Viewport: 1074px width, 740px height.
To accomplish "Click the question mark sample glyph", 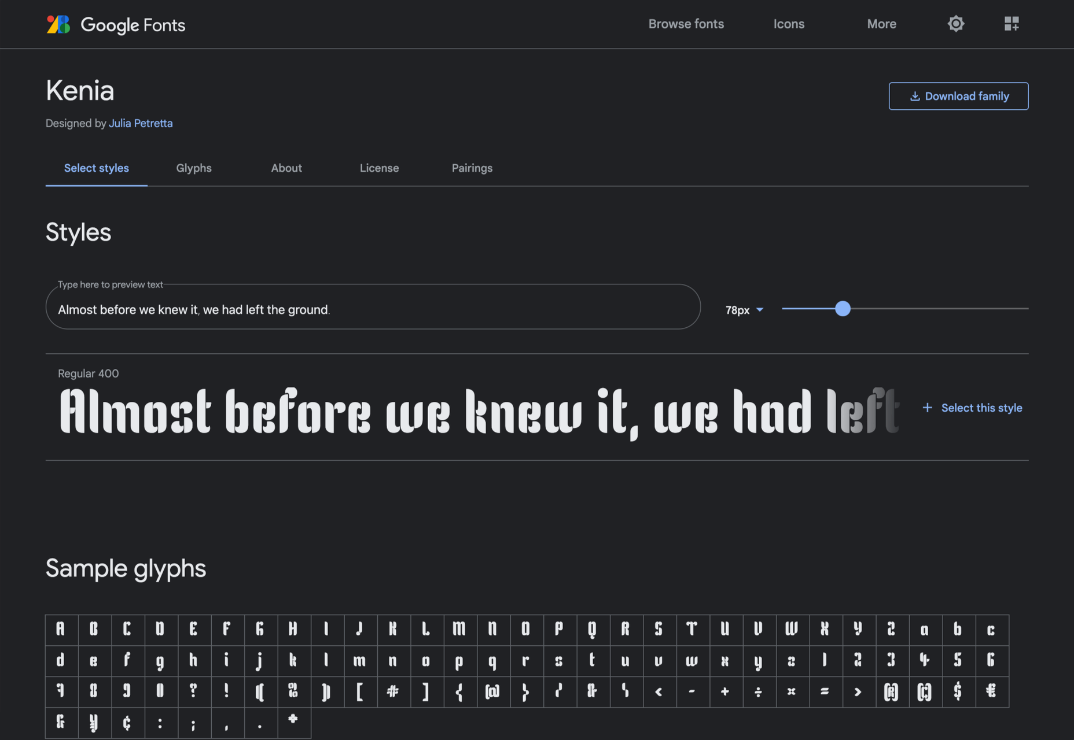I will [x=193, y=691].
